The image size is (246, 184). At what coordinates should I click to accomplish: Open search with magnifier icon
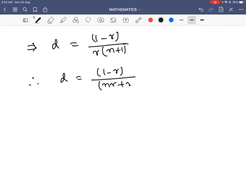coord(25,10)
